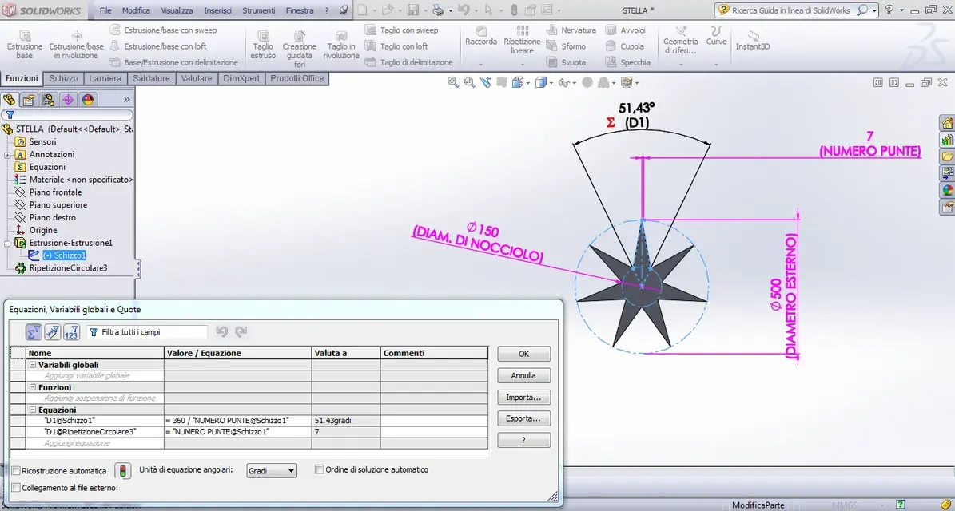Open the Curve tool
Screen dimensions: 955x511
pos(716,36)
